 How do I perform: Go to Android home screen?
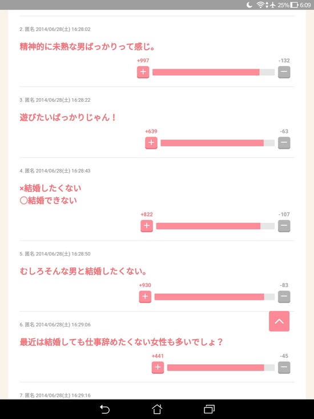[157, 409]
